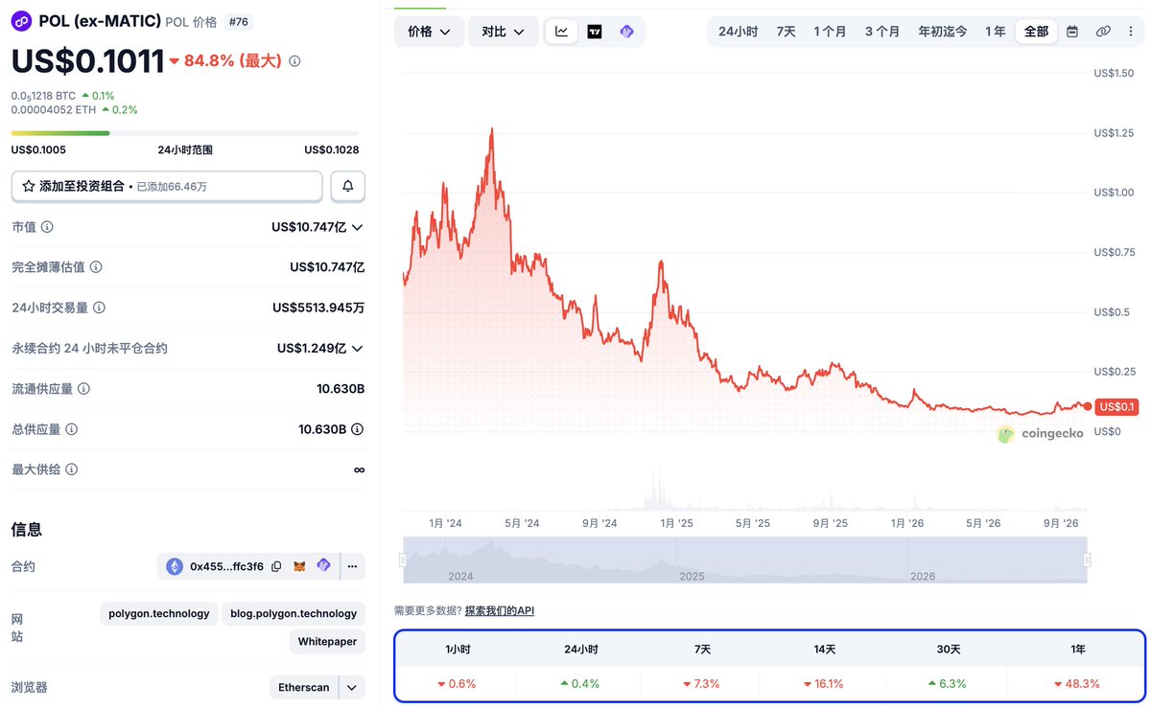Viewport: 1151px width, 708px height.
Task: Switch the chart range to 全部
Action: [1036, 32]
